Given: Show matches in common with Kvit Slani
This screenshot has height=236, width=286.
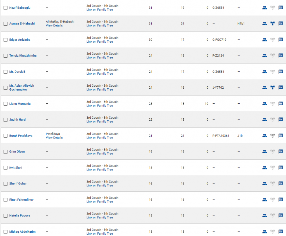Looking at the screenshot, I should coord(264,168).
